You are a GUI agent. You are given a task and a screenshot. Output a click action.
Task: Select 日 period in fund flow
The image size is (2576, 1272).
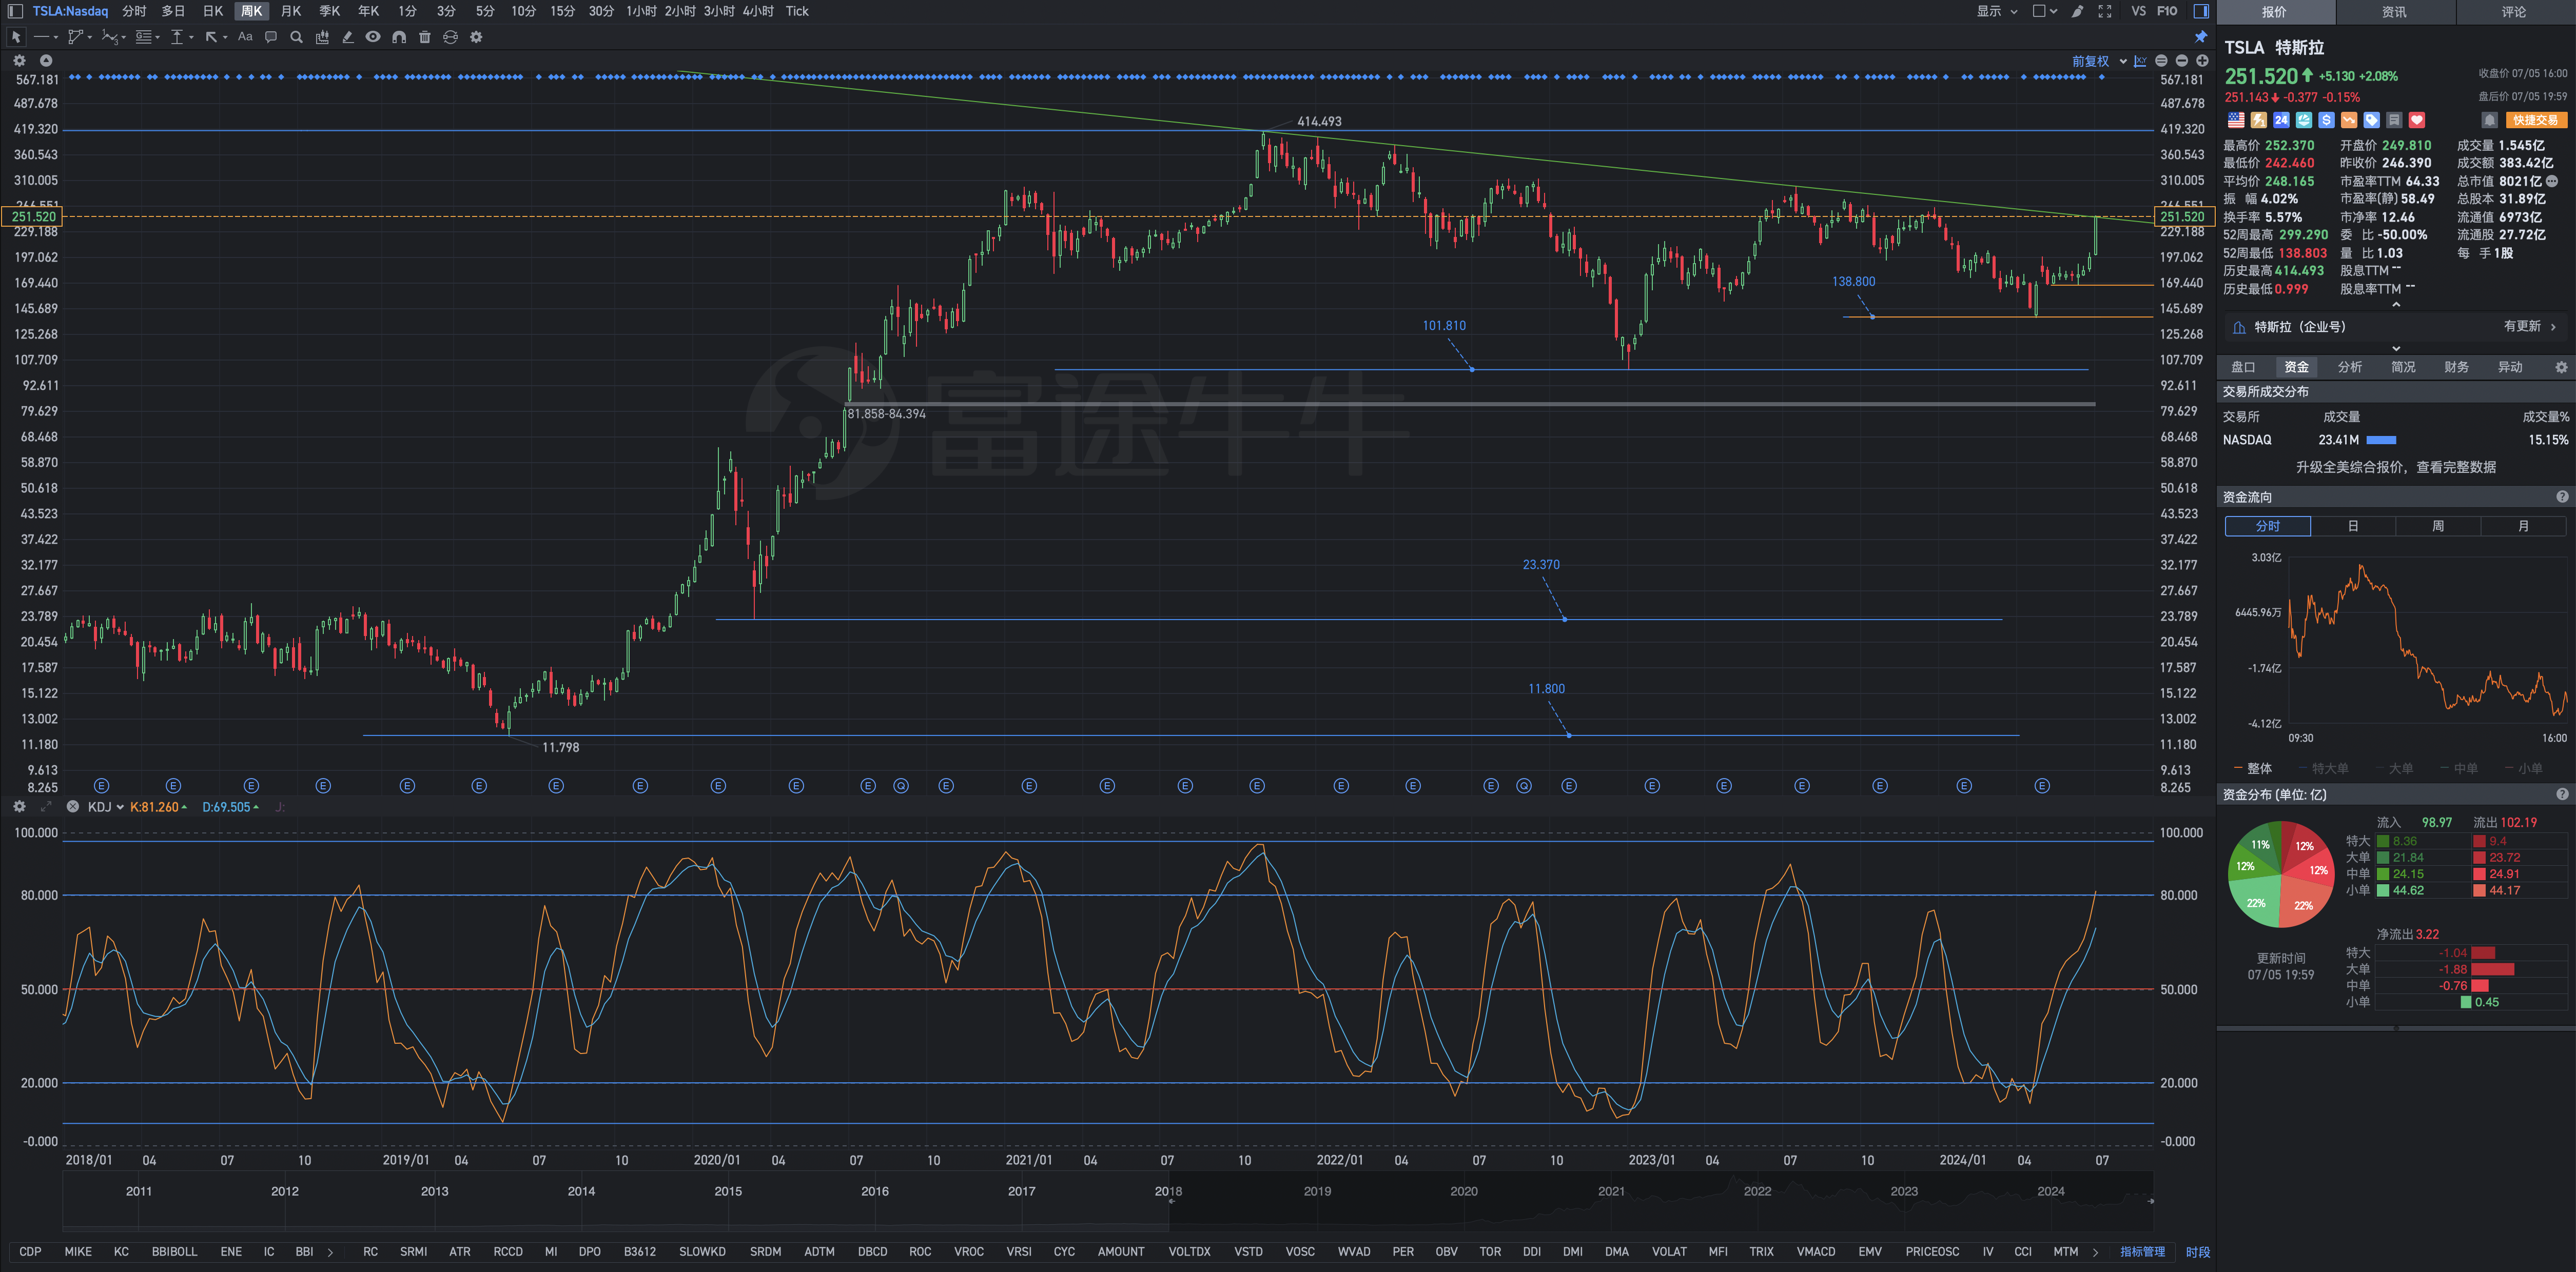click(x=2353, y=526)
